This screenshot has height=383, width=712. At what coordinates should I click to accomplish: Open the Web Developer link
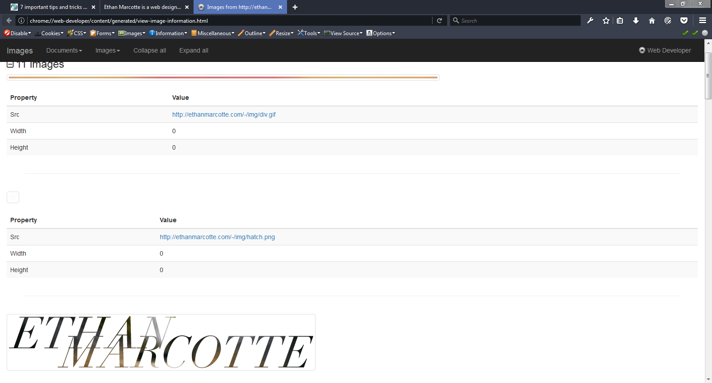pyautogui.click(x=665, y=50)
